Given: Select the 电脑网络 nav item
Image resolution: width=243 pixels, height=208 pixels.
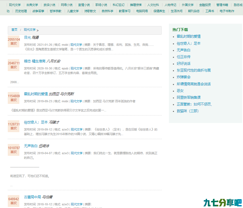Looking at the screenshot, I should (142, 11).
